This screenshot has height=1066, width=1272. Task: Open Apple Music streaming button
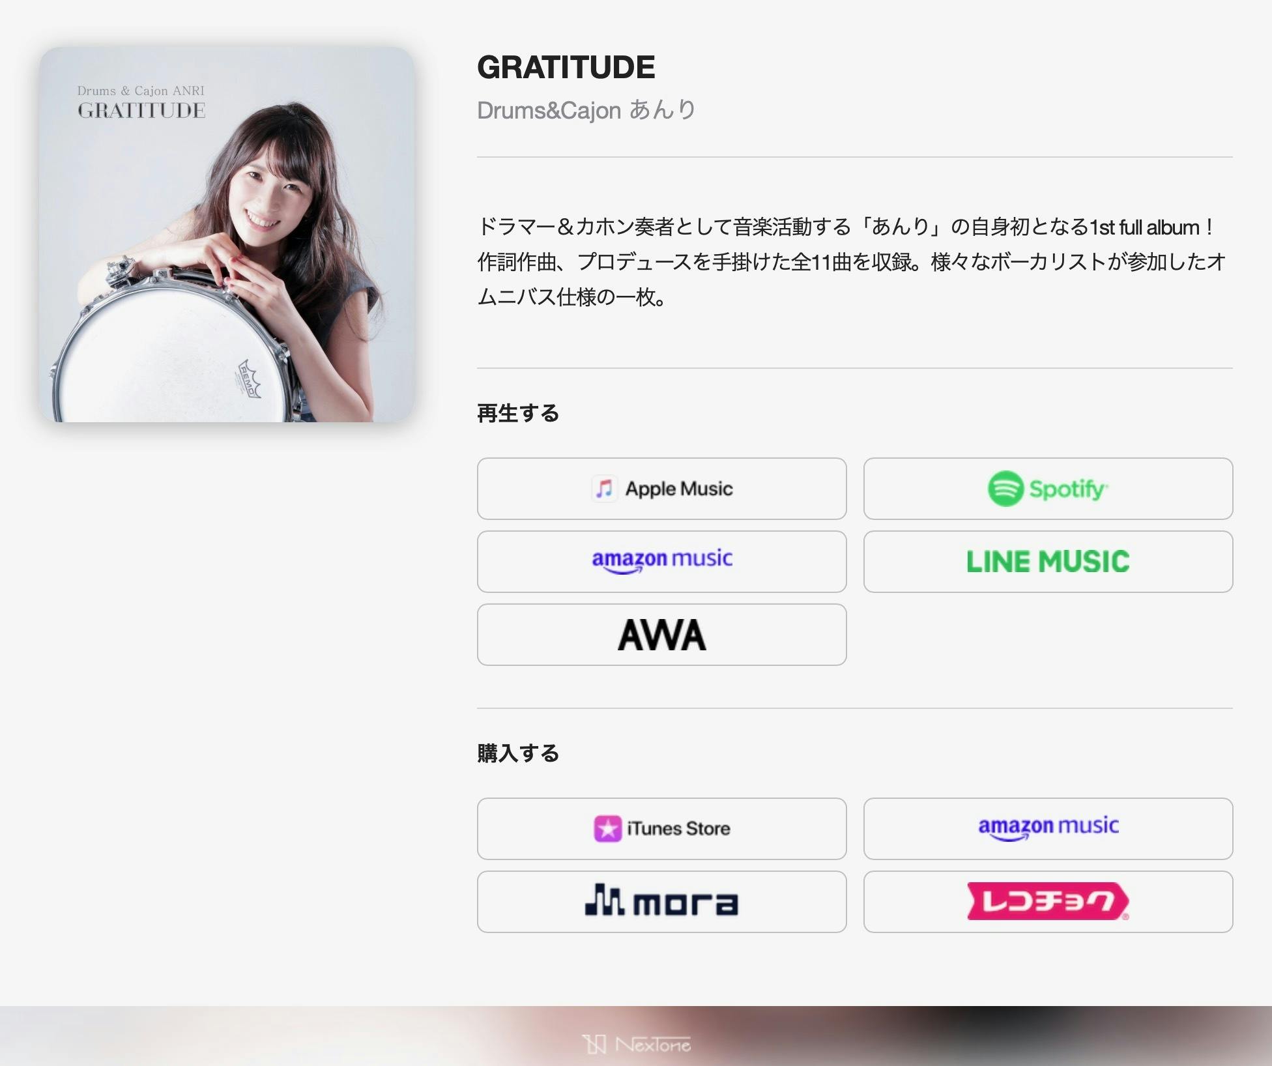point(661,489)
